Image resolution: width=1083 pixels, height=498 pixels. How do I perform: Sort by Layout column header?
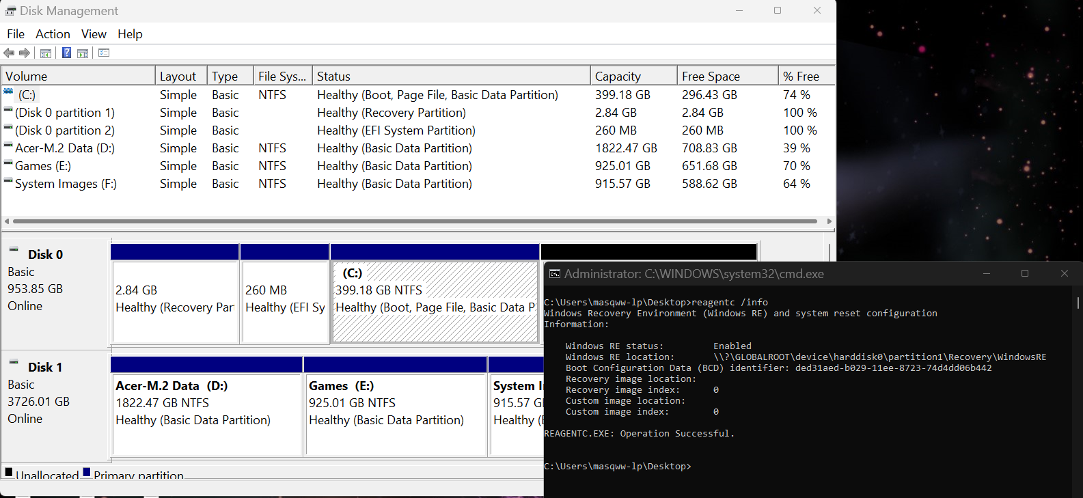click(x=181, y=77)
